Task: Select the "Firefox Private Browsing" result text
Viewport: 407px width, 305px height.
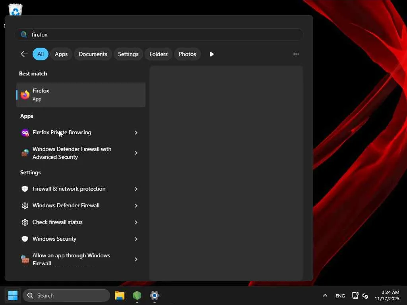Action: [62, 132]
